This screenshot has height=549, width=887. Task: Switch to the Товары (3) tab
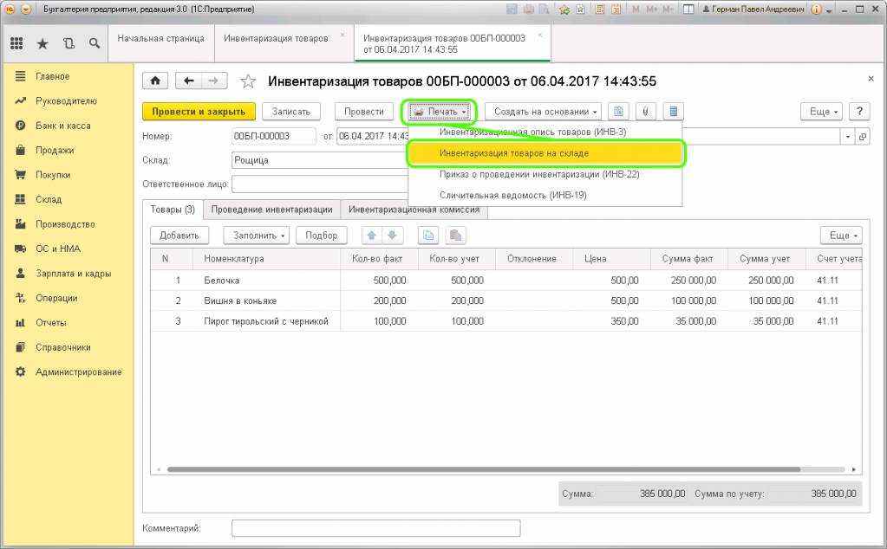coord(173,210)
